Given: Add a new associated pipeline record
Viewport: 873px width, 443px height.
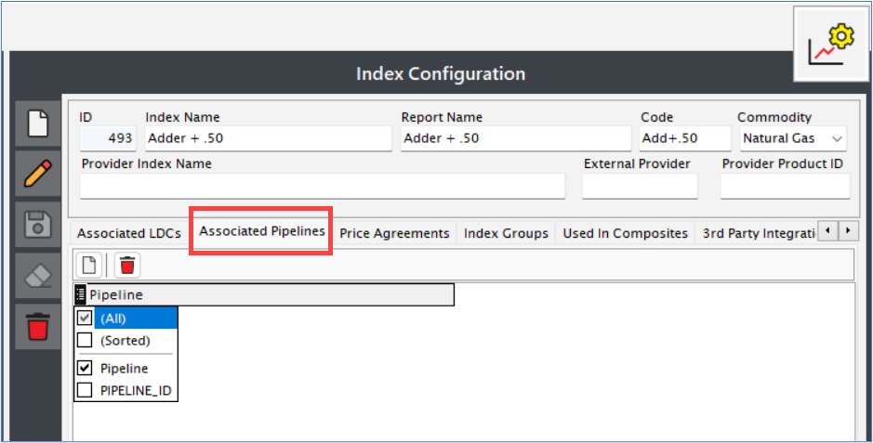Looking at the screenshot, I should pyautogui.click(x=89, y=265).
